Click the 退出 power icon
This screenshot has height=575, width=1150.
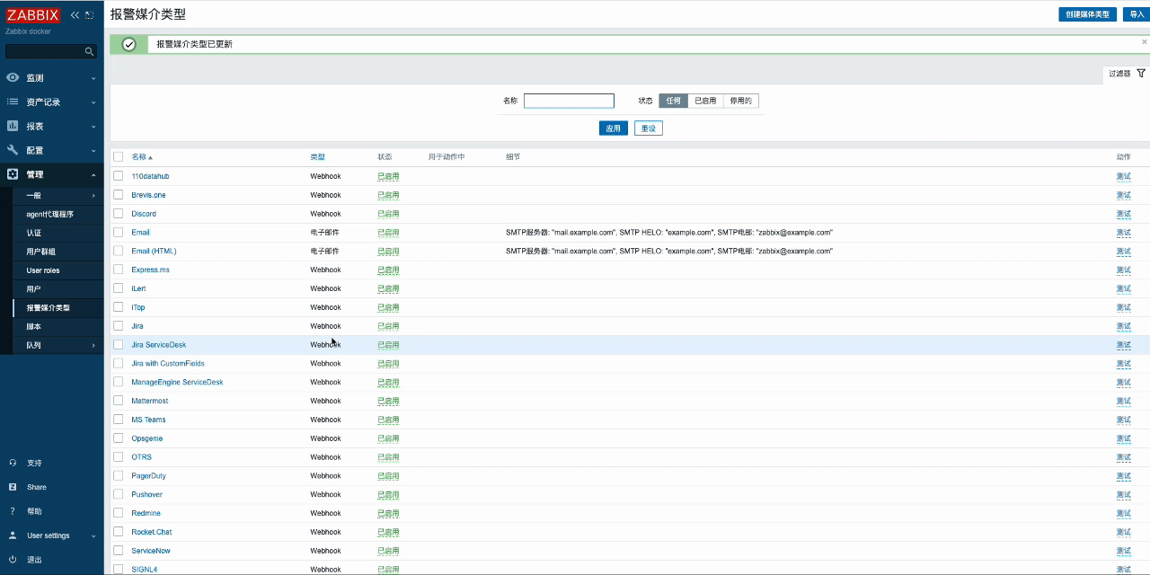pos(13,559)
